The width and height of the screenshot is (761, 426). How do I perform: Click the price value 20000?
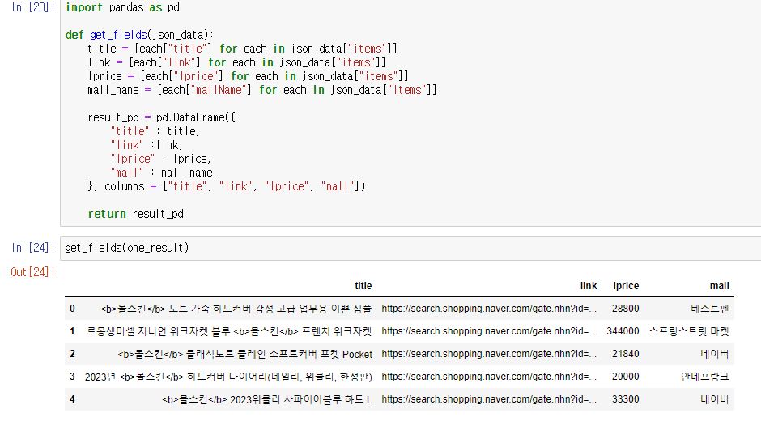point(625,377)
